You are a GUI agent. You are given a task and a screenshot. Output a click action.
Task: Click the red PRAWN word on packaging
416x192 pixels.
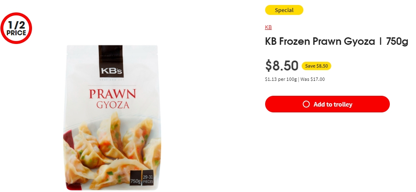point(113,94)
